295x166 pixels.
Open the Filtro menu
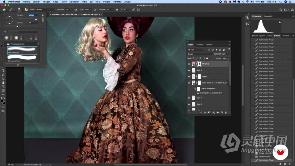pyautogui.click(x=84, y=2)
